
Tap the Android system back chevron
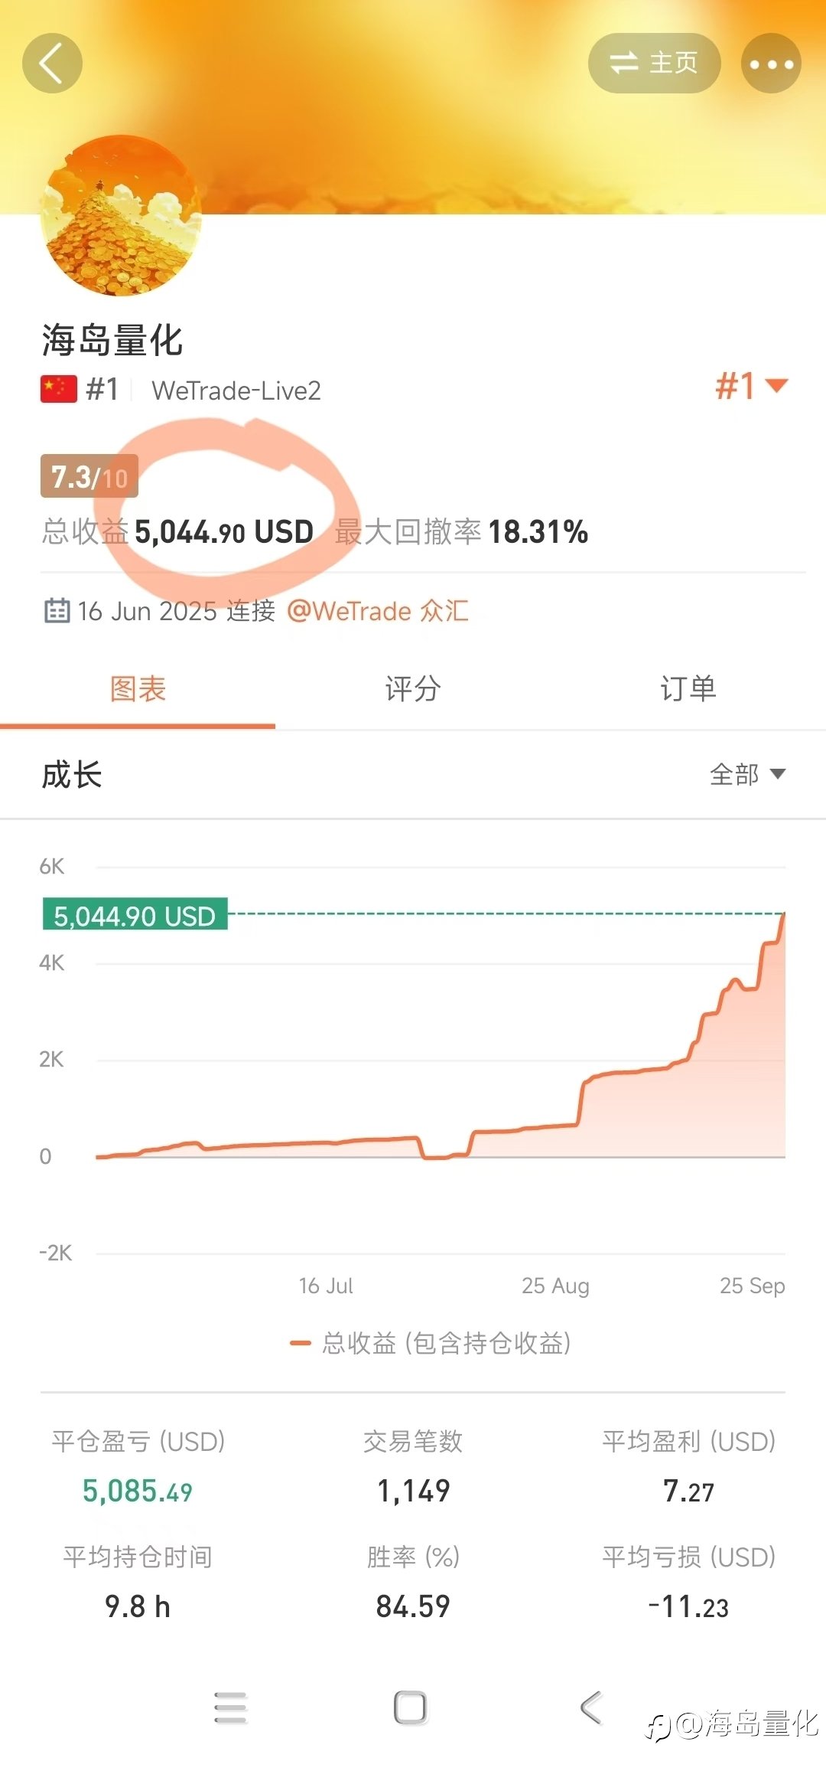(x=591, y=1708)
